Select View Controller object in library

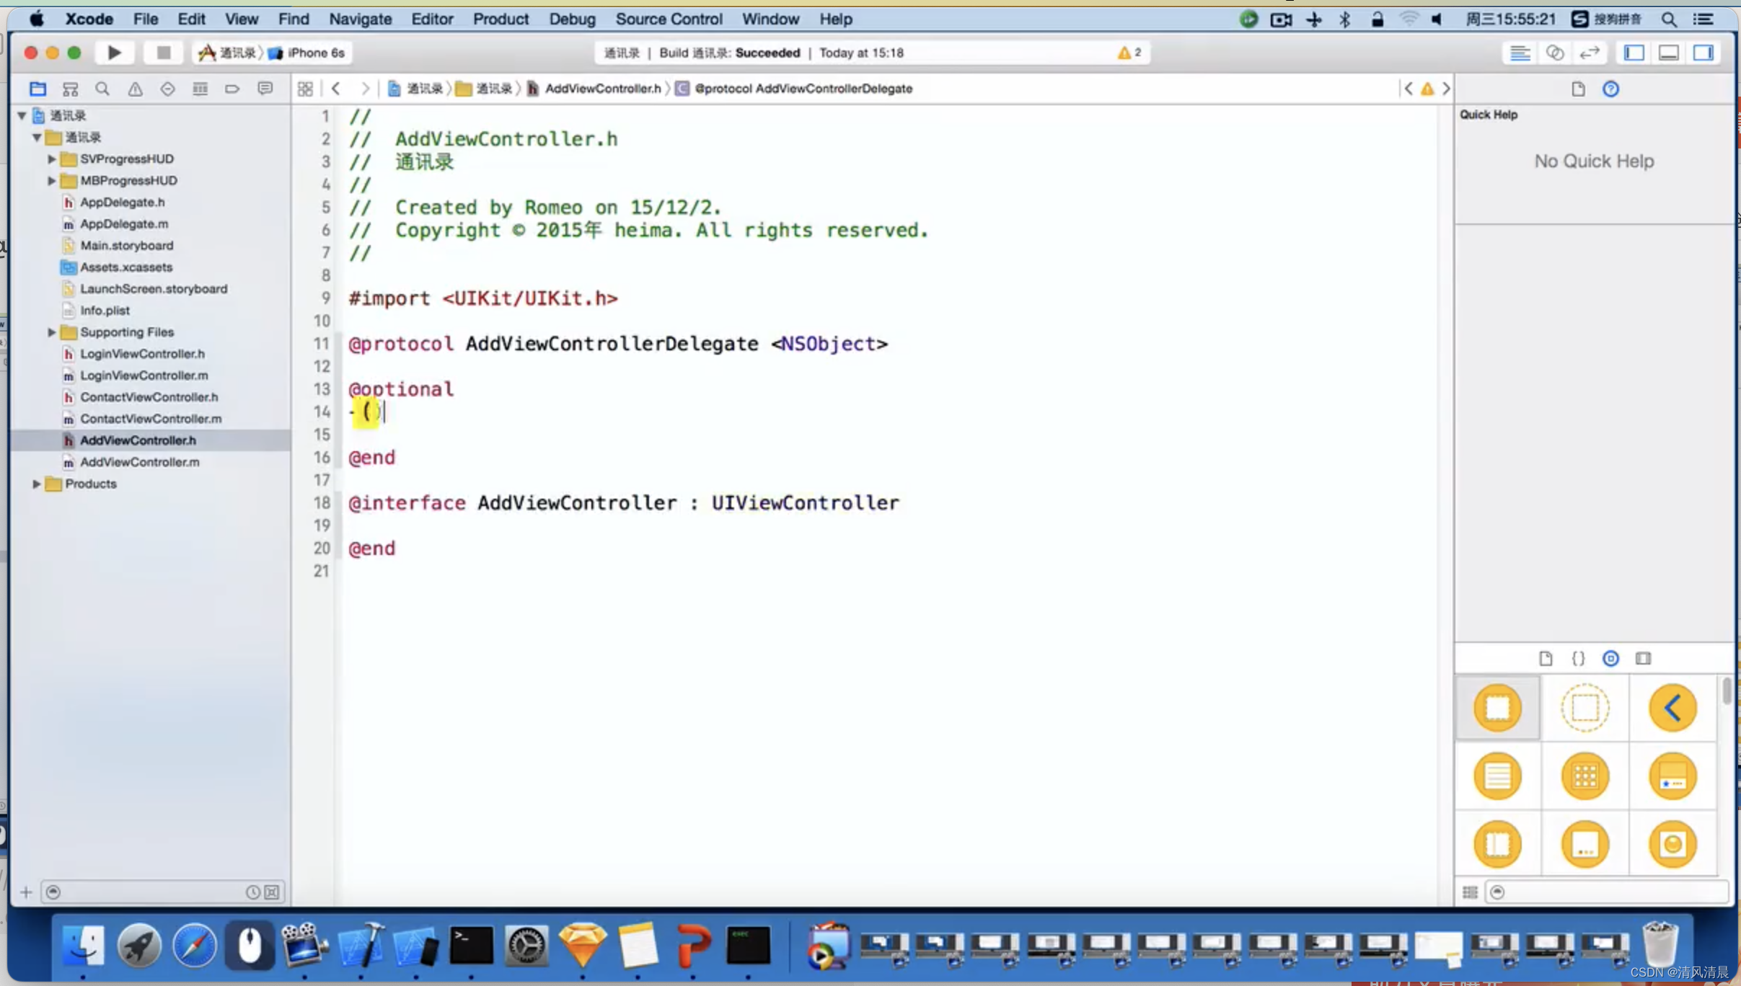1497,708
